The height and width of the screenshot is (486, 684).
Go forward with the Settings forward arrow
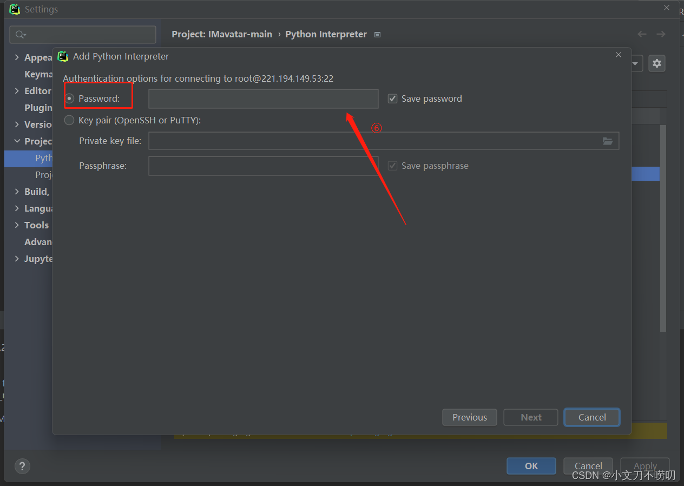click(x=661, y=34)
